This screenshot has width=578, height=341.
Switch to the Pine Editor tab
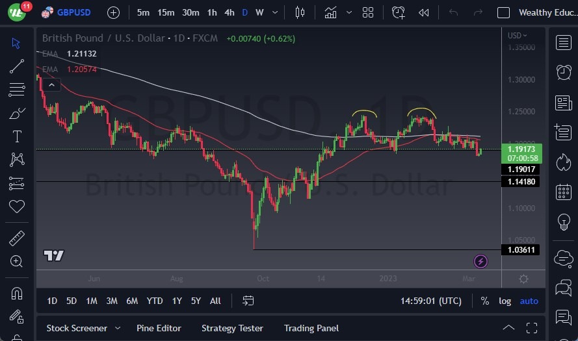coord(159,328)
